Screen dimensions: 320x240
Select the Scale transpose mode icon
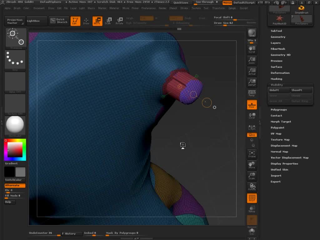(x=108, y=21)
